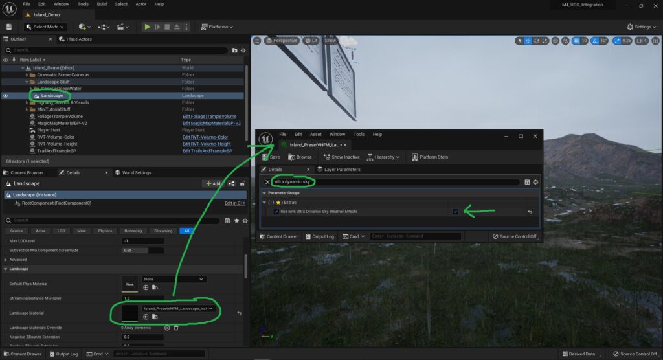663x360 pixels.
Task: Toggle the Use with Ultra Dynamic Sky value checkbox
Action: coord(455,212)
